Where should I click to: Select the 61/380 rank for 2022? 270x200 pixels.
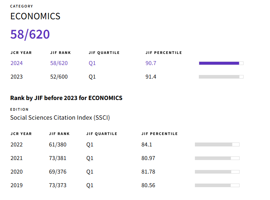(x=58, y=145)
